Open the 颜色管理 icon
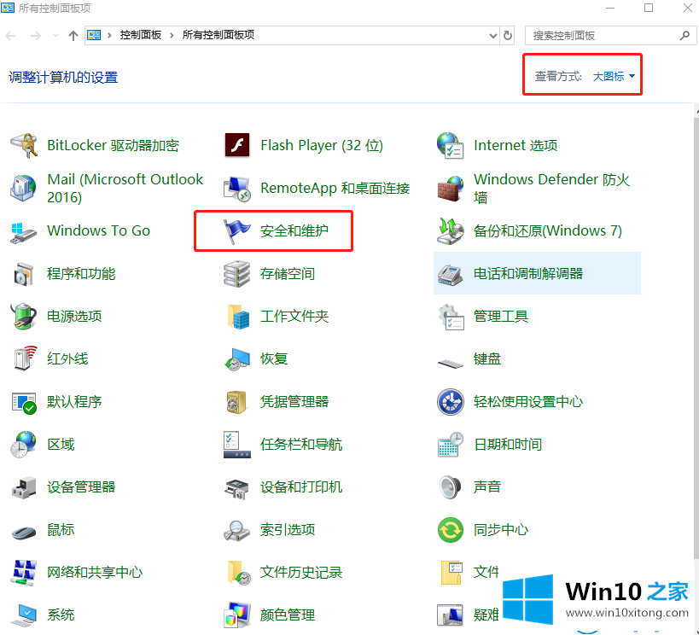 pyautogui.click(x=237, y=615)
